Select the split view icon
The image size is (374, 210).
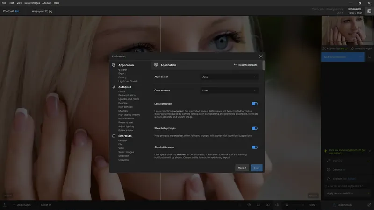coord(277,205)
